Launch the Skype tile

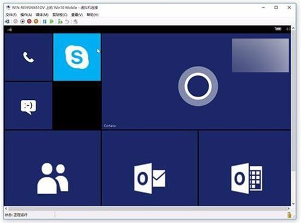point(77,57)
